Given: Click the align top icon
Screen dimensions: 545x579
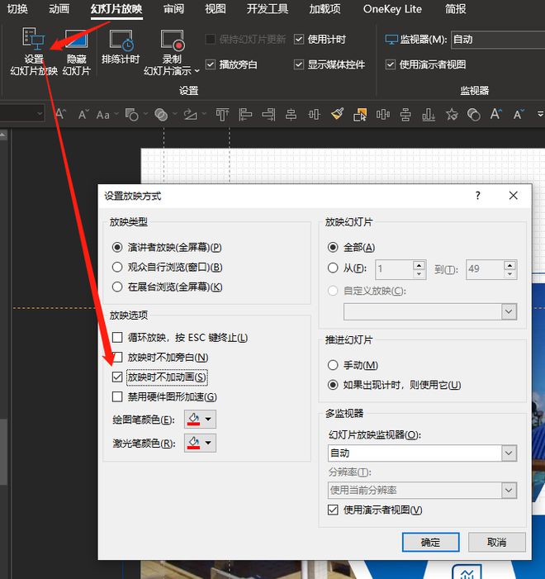Looking at the screenshot, I should tap(222, 115).
